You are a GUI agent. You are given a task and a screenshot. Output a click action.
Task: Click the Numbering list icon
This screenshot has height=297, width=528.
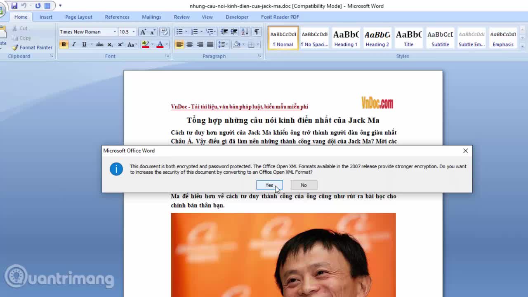(x=195, y=32)
